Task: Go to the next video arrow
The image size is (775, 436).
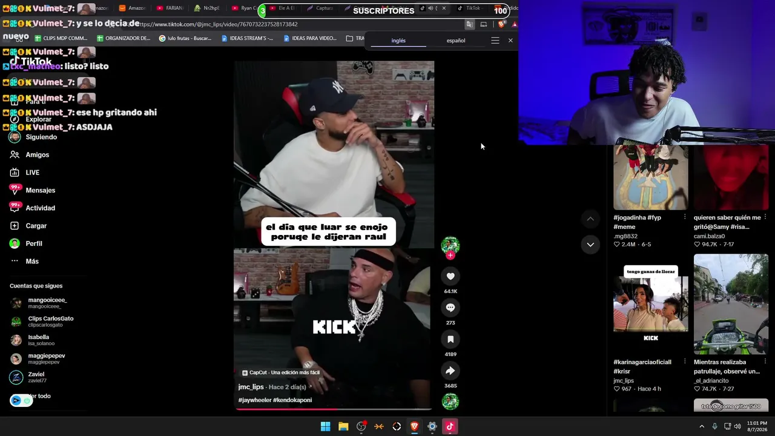Action: (x=590, y=245)
